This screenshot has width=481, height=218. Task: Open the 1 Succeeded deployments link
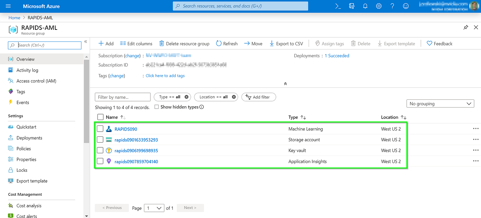[337, 56]
